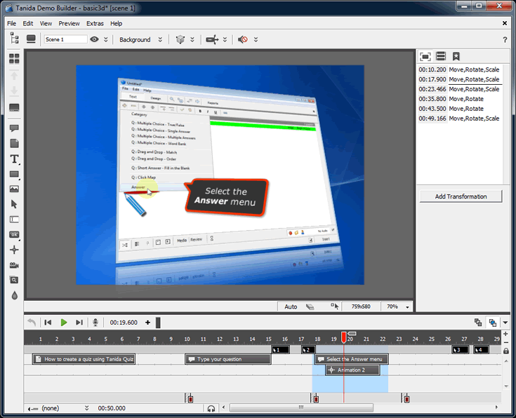Open the File menu
Screen dimensions: 516x418
coord(11,23)
